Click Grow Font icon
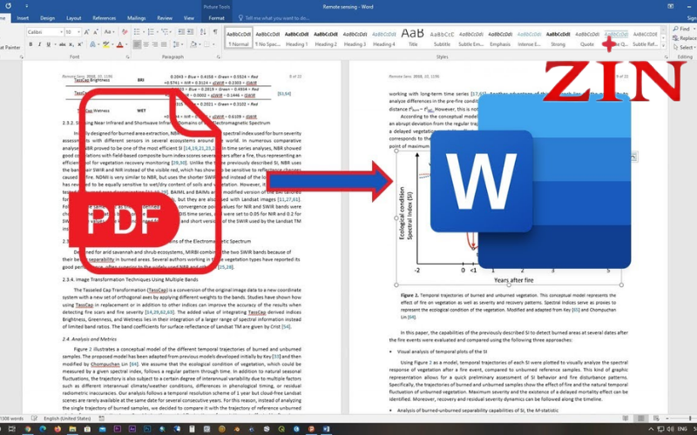Viewport: 697px width, 435px height. [x=87, y=32]
